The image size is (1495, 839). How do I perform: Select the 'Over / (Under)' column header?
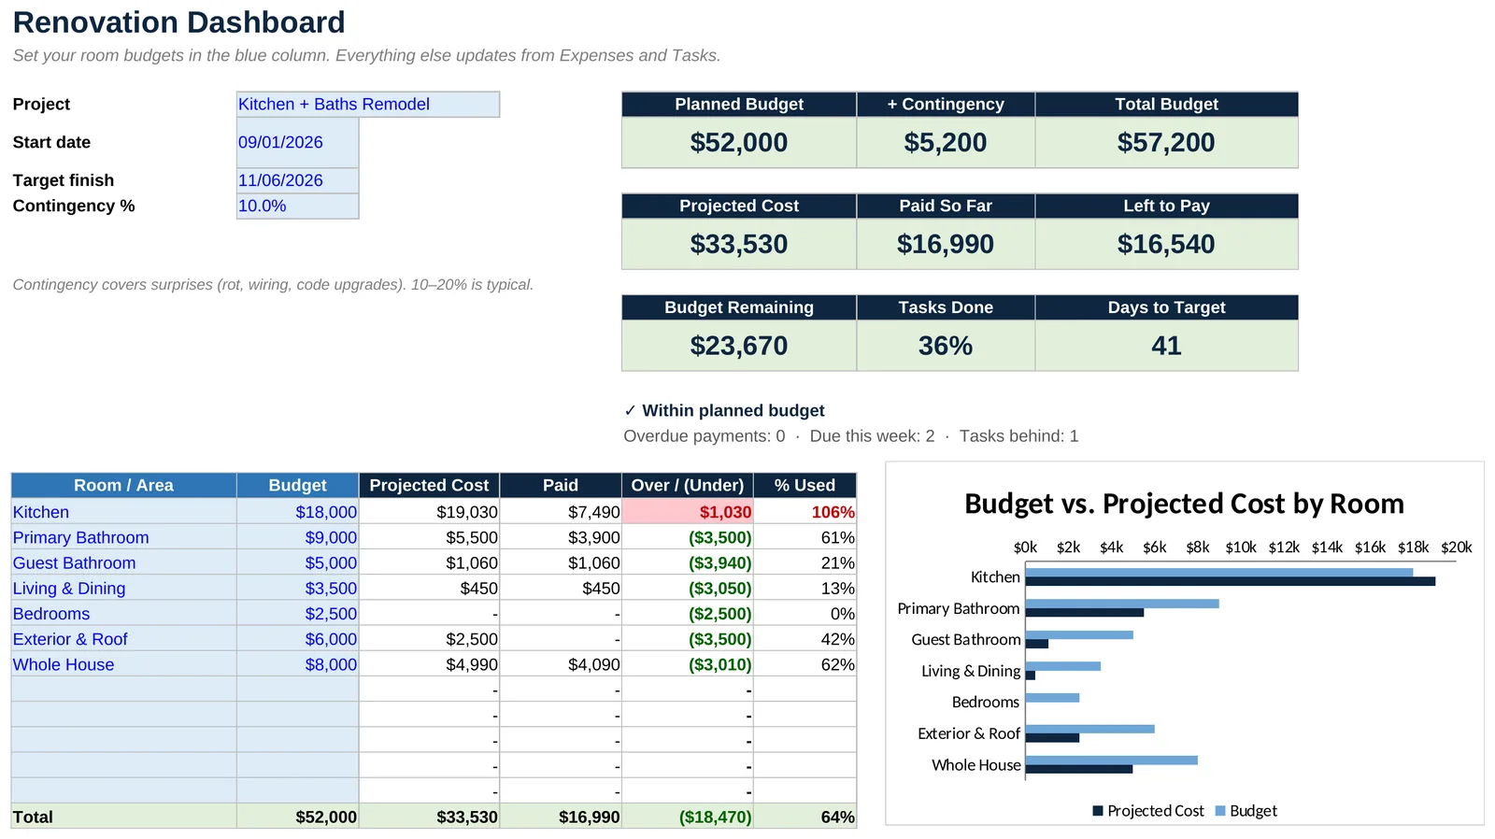coord(688,486)
